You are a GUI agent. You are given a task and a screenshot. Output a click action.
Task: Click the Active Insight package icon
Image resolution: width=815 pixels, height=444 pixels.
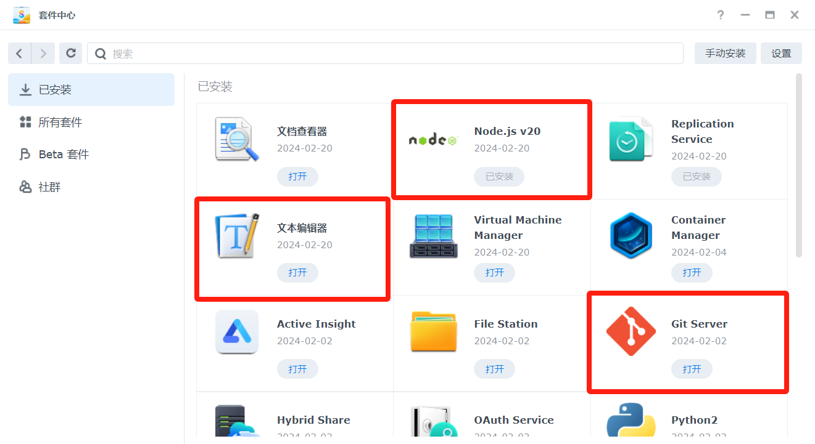click(236, 332)
